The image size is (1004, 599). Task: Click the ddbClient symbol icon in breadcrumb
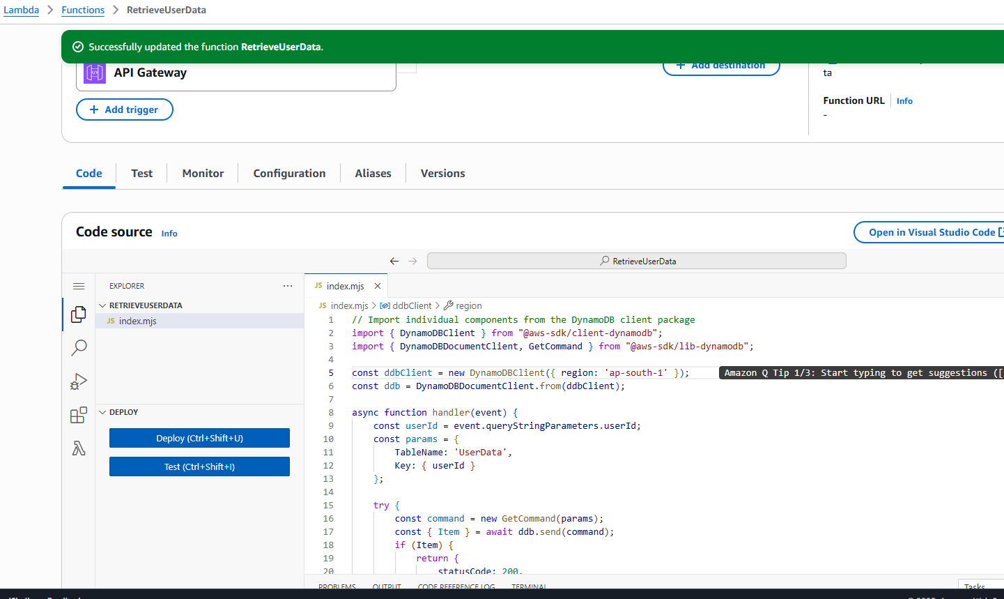[385, 305]
